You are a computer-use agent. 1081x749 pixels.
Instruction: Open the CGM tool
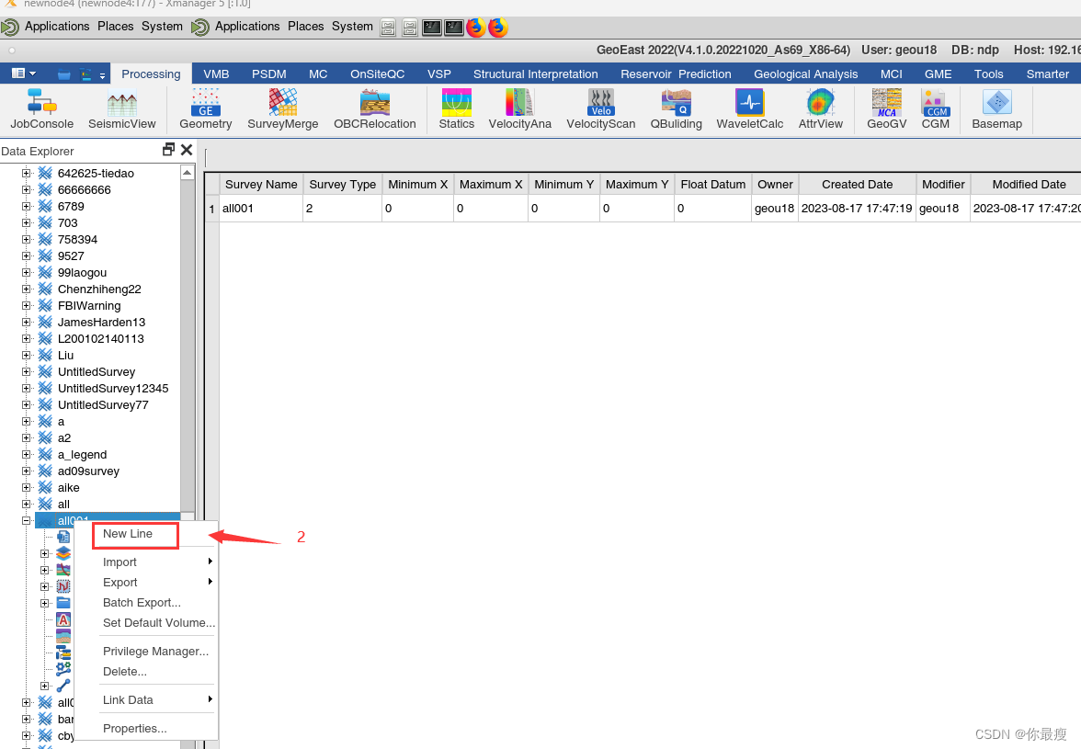coord(936,108)
